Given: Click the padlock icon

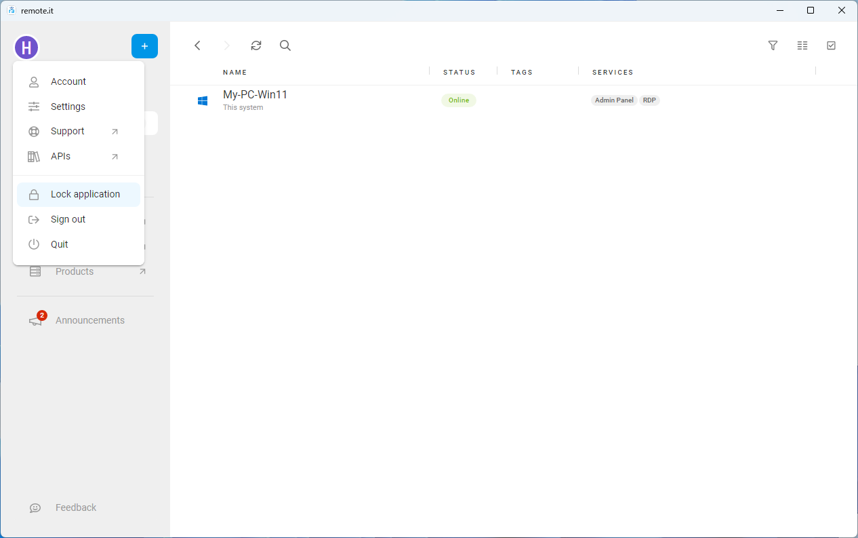Looking at the screenshot, I should pyautogui.click(x=34, y=195).
